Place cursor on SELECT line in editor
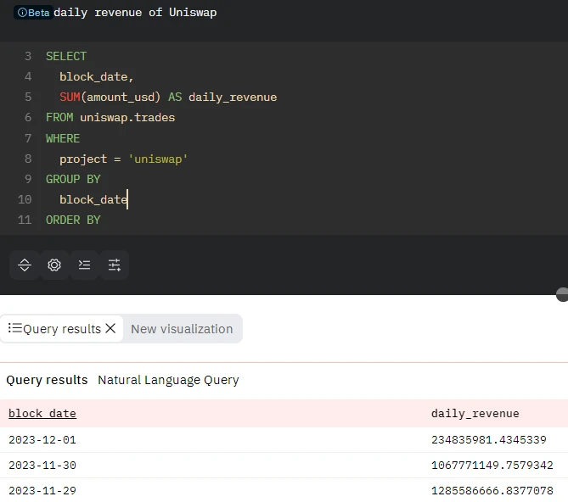The height and width of the screenshot is (502, 568). tap(66, 56)
